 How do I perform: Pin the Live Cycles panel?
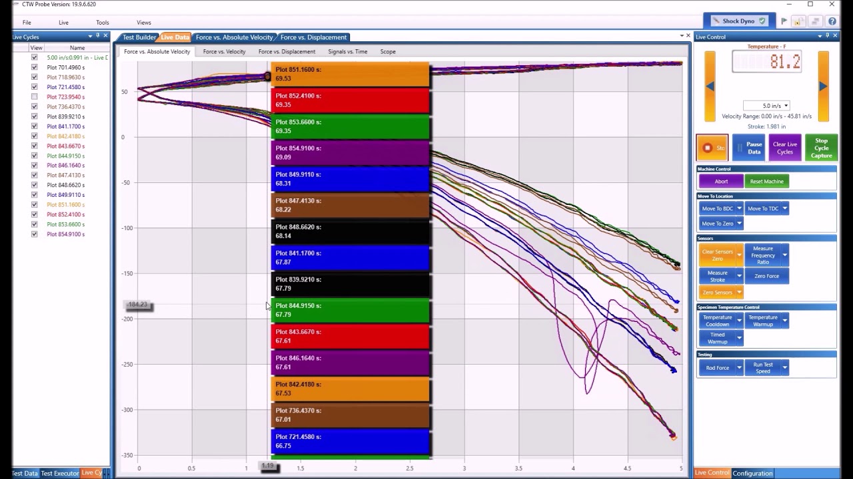97,36
